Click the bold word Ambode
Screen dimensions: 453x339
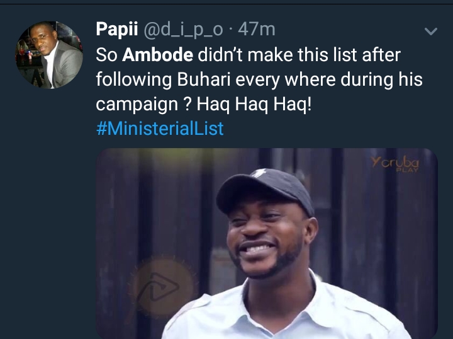[x=157, y=55]
